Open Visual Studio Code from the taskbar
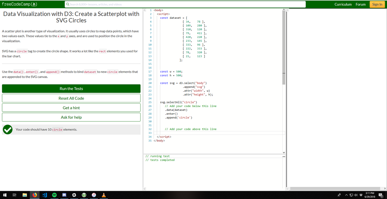This screenshot has width=387, height=199. pyautogui.click(x=44, y=195)
